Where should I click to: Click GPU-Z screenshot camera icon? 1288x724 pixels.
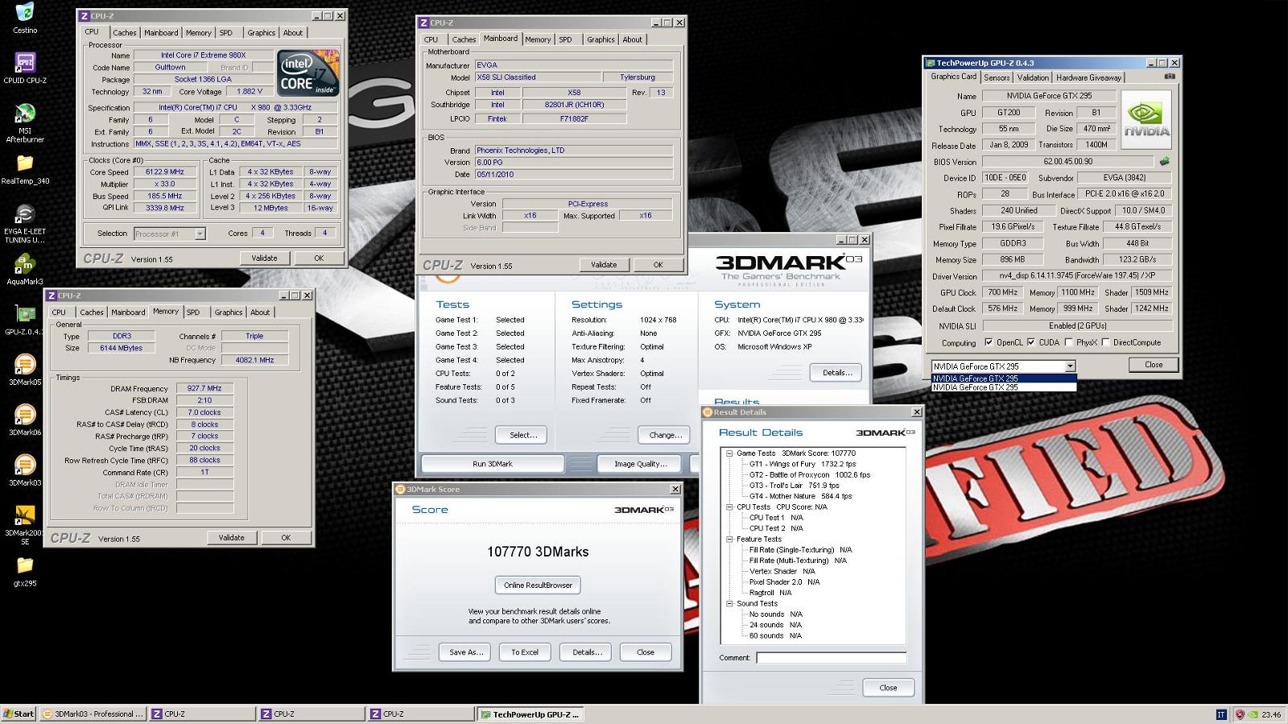1169,77
